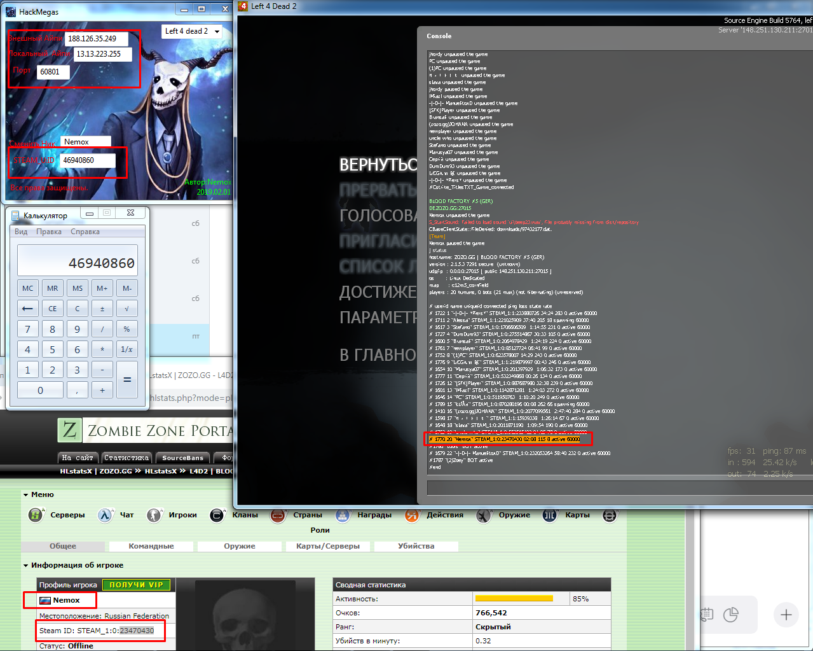
Task: Switch to the Убийства tab
Action: (416, 546)
